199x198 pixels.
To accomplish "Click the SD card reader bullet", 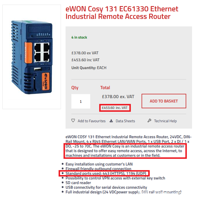I will (x=78, y=183).
